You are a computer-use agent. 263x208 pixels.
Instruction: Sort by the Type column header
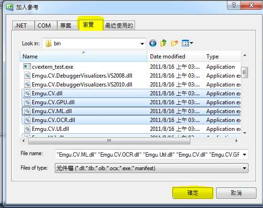pos(222,57)
